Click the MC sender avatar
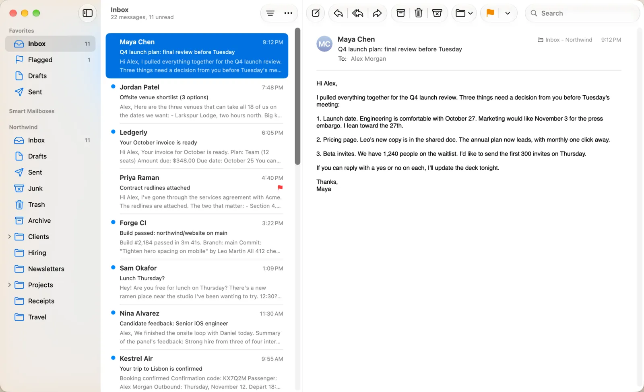The image size is (644, 392). pyautogui.click(x=324, y=44)
